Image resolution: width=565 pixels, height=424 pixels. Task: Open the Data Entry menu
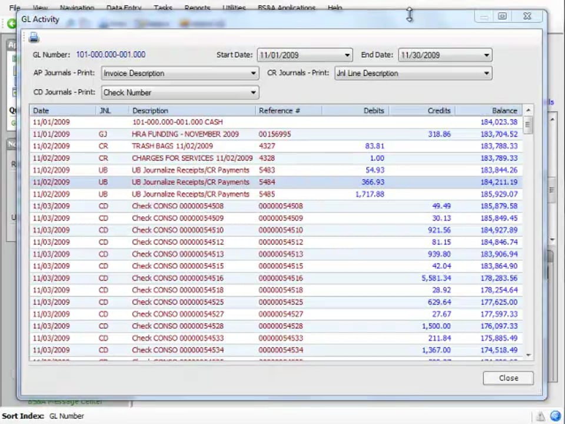[124, 7]
